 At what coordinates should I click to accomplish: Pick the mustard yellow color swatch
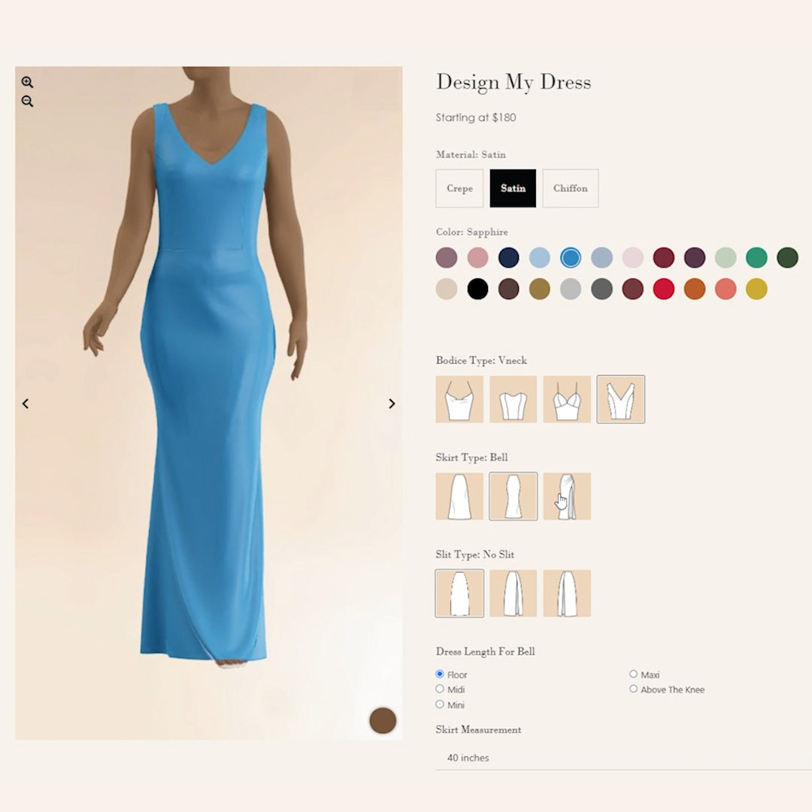pyautogui.click(x=756, y=289)
